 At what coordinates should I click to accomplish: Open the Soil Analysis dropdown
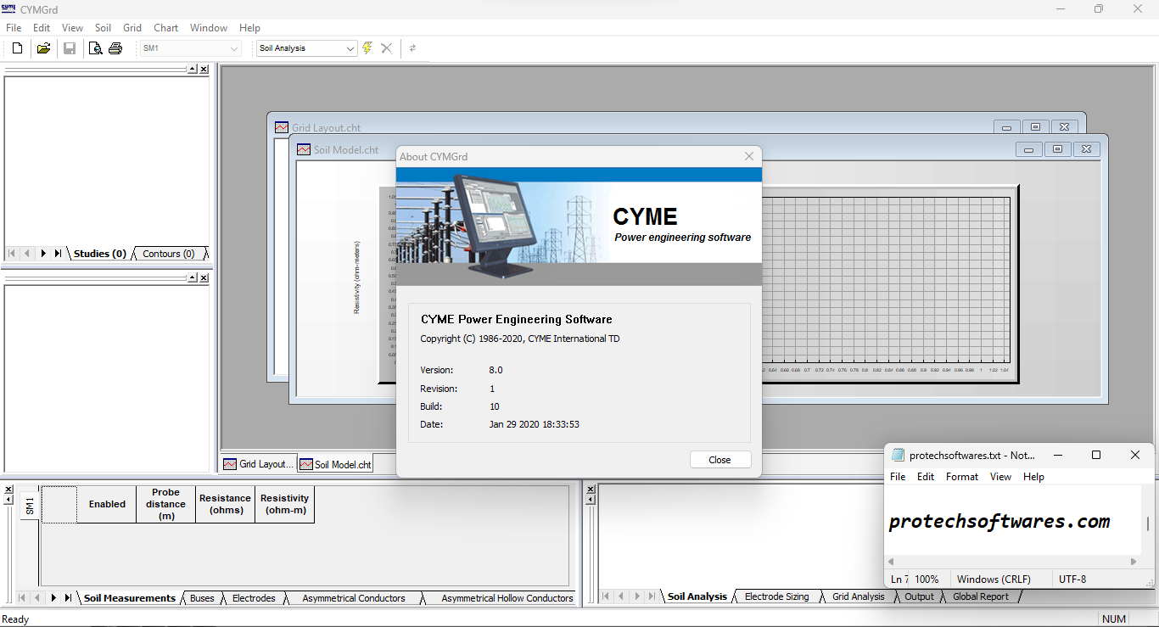[307, 48]
